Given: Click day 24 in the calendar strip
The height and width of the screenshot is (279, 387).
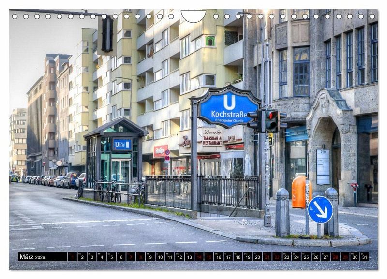Looking at the screenshot, I should tap(297, 257).
